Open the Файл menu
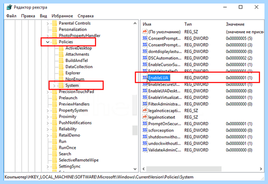The height and width of the screenshot is (184, 268). pos(11,16)
